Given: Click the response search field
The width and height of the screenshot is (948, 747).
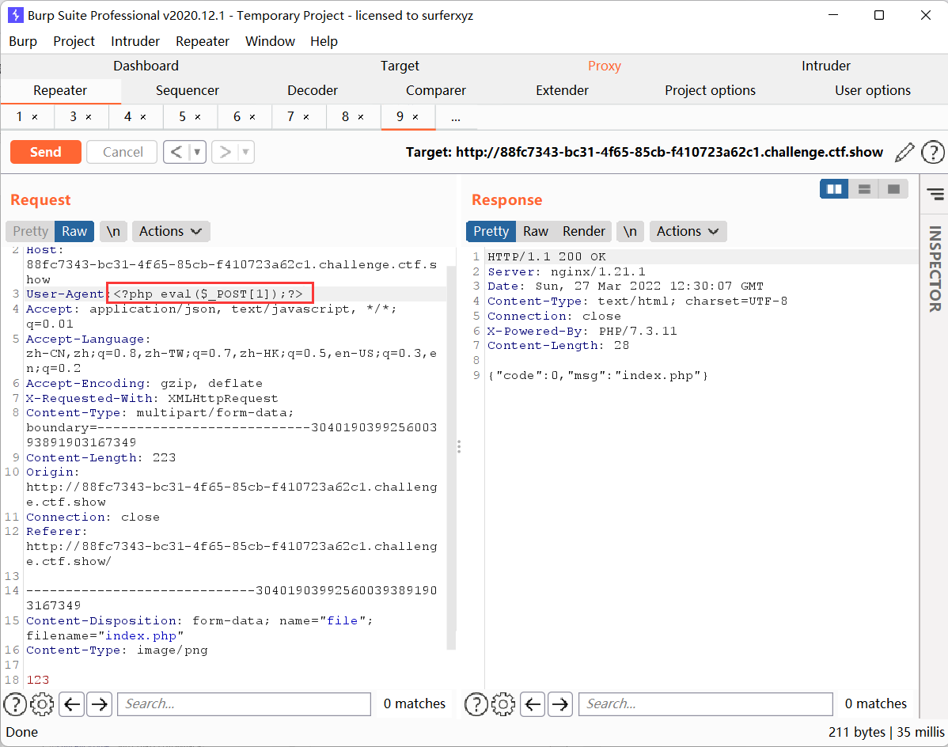Looking at the screenshot, I should [x=706, y=704].
